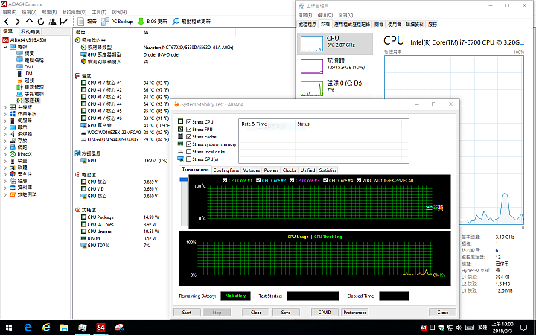Open the AIDA64 Help(H) menu
The height and width of the screenshot is (335, 536).
[x=119, y=12]
